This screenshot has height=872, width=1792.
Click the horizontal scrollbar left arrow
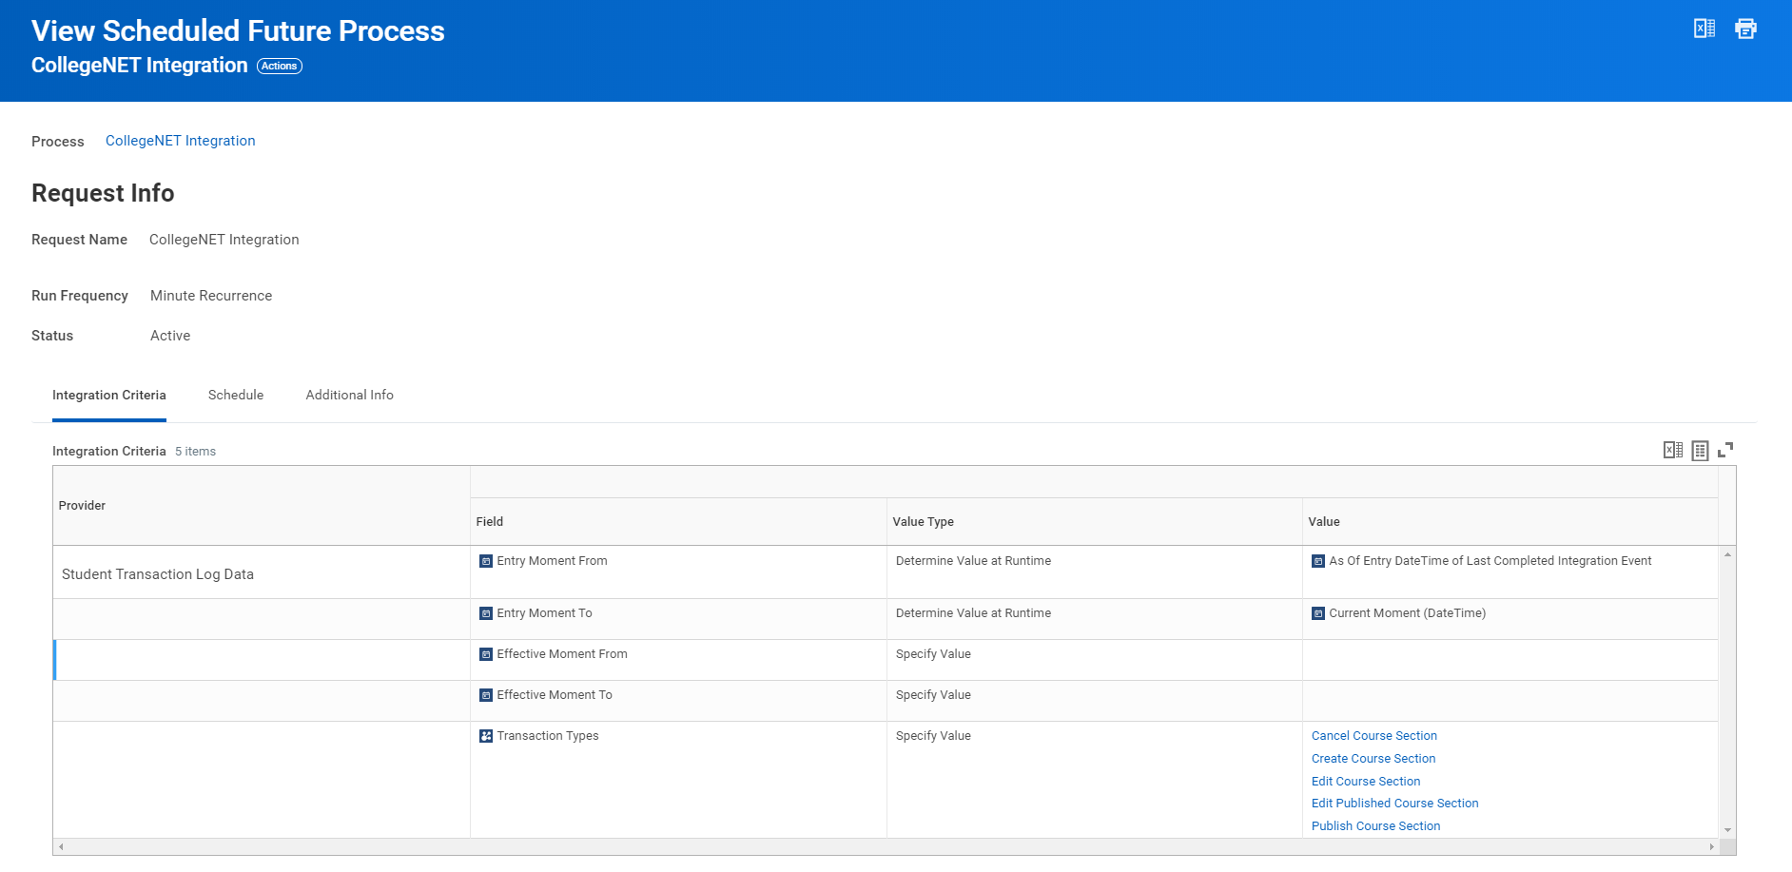(61, 846)
